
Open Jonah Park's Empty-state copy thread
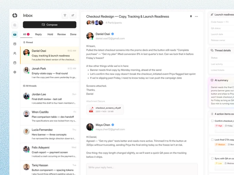[x=50, y=73]
